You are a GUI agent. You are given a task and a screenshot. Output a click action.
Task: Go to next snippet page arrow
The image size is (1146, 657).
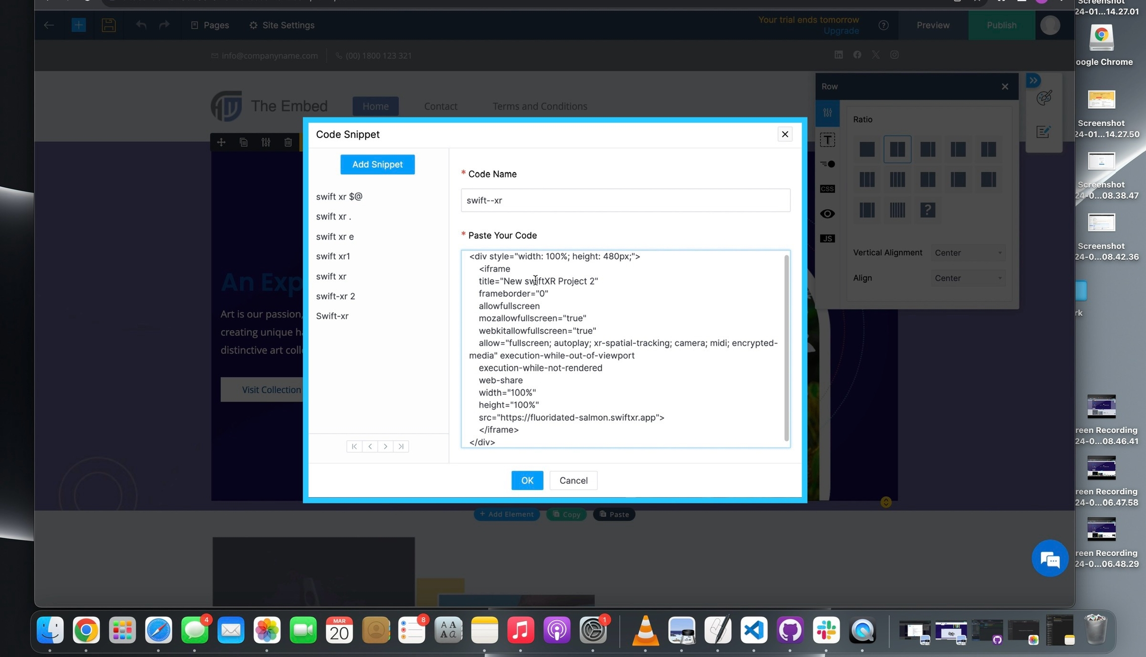pyautogui.click(x=385, y=446)
